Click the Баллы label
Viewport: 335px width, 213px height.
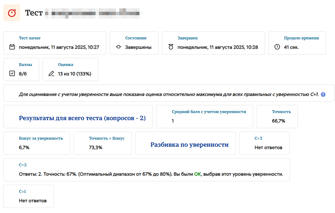coord(25,65)
